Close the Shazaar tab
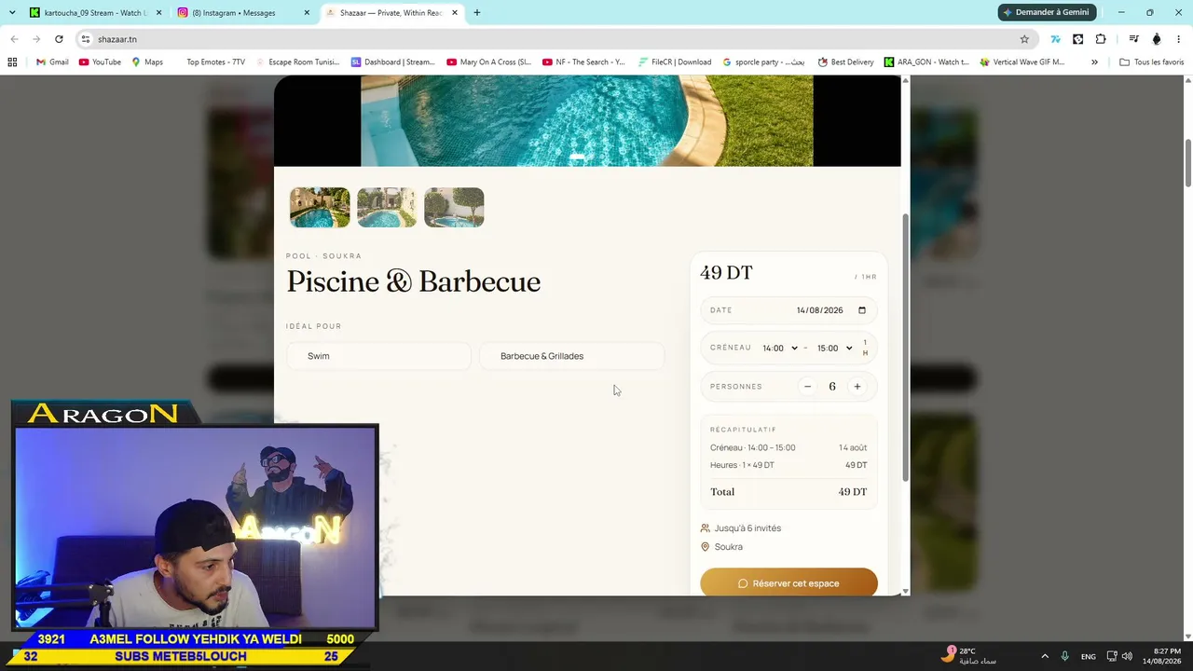 [x=457, y=13]
